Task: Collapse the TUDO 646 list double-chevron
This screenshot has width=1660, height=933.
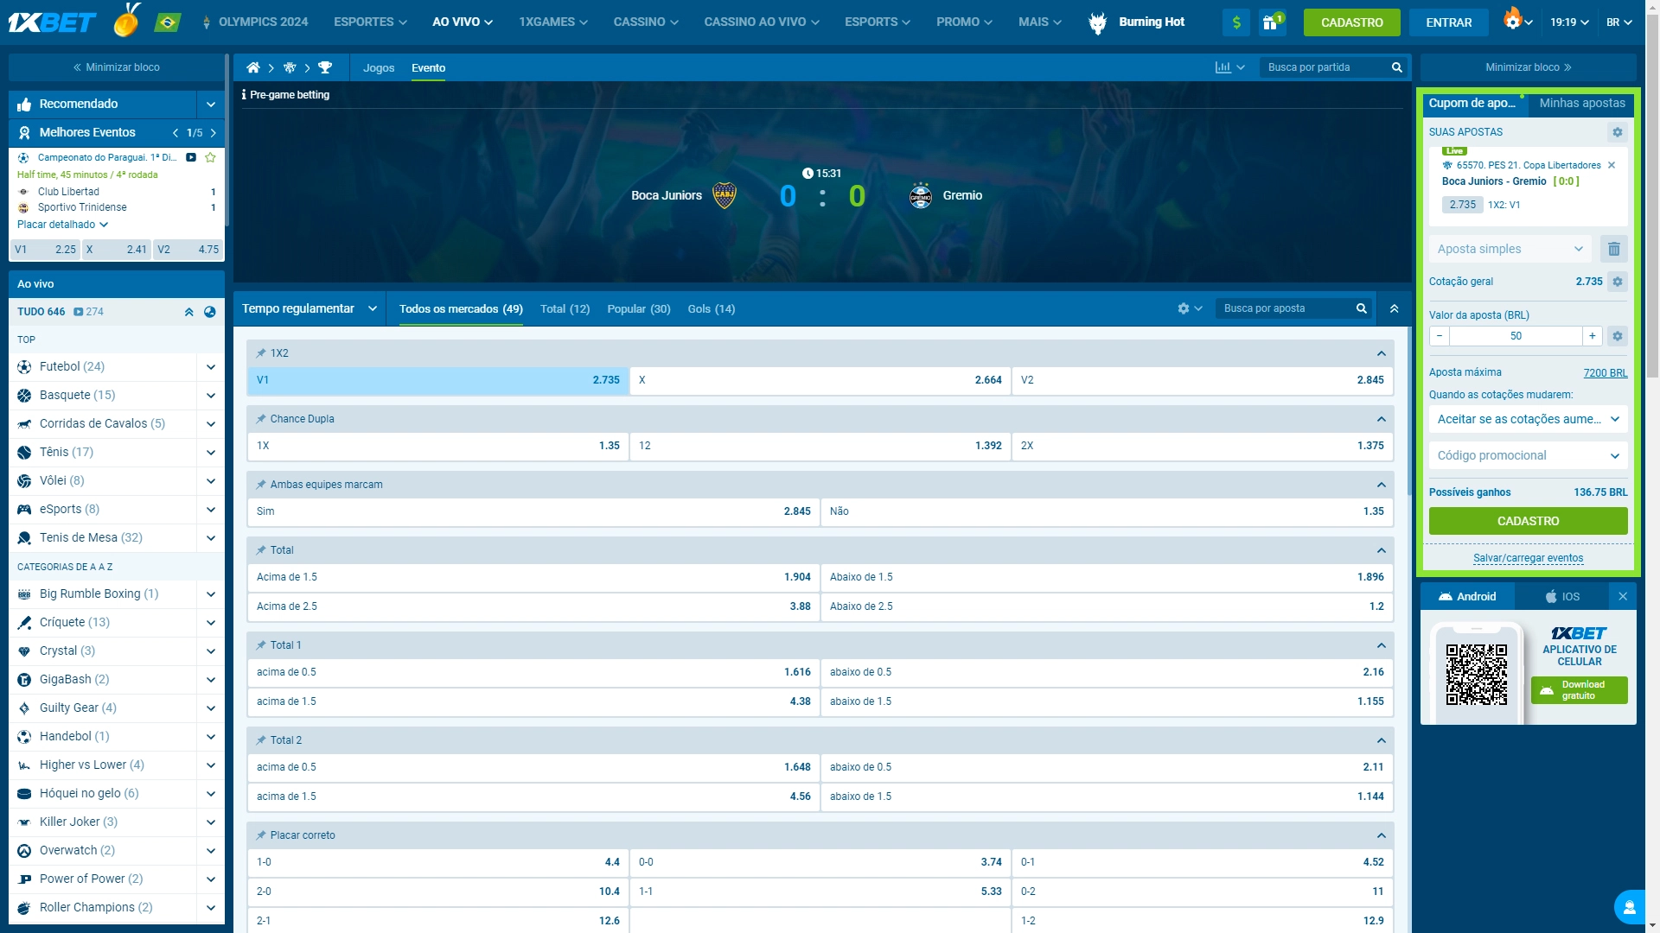Action: [x=188, y=312]
